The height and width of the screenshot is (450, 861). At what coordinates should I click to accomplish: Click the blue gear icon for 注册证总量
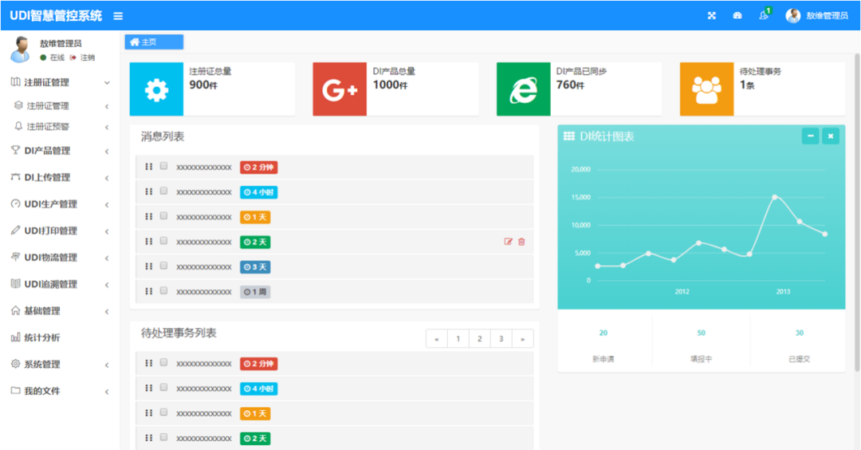coord(156,89)
